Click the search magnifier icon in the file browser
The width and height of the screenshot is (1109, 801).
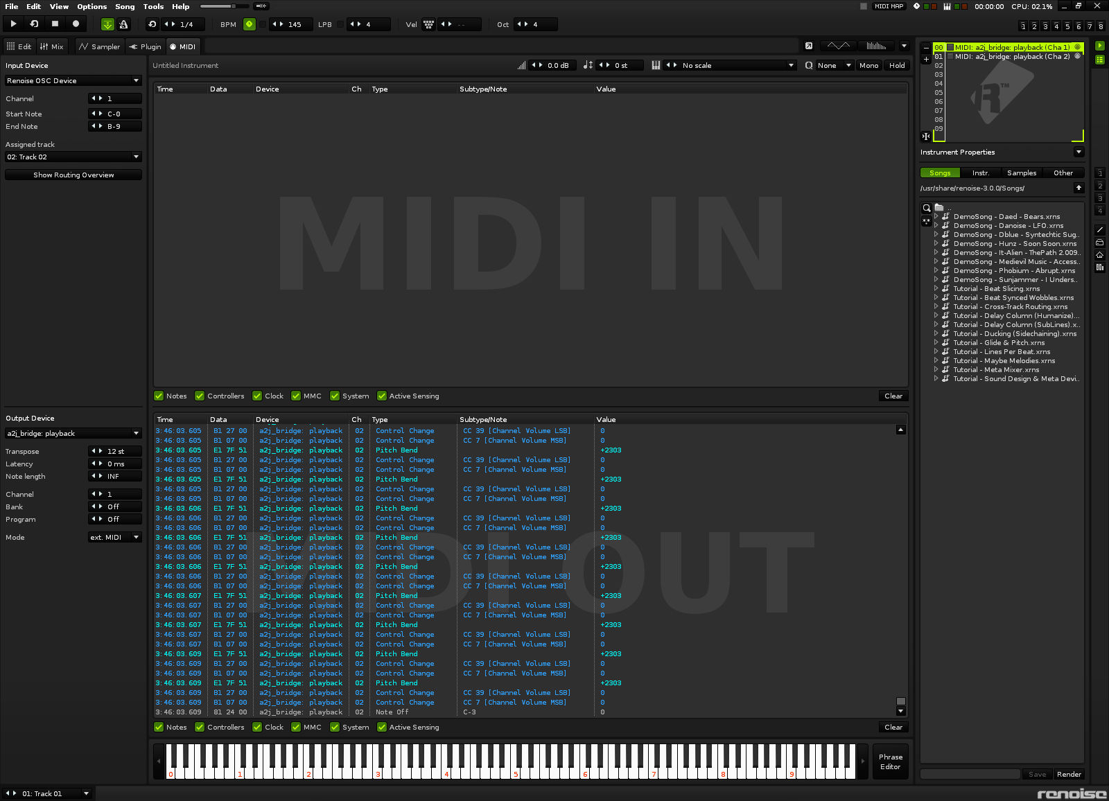[x=927, y=207]
